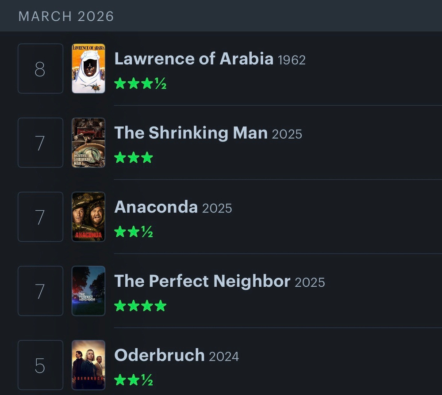Open The Perfect Neighbor poster image

pos(88,291)
